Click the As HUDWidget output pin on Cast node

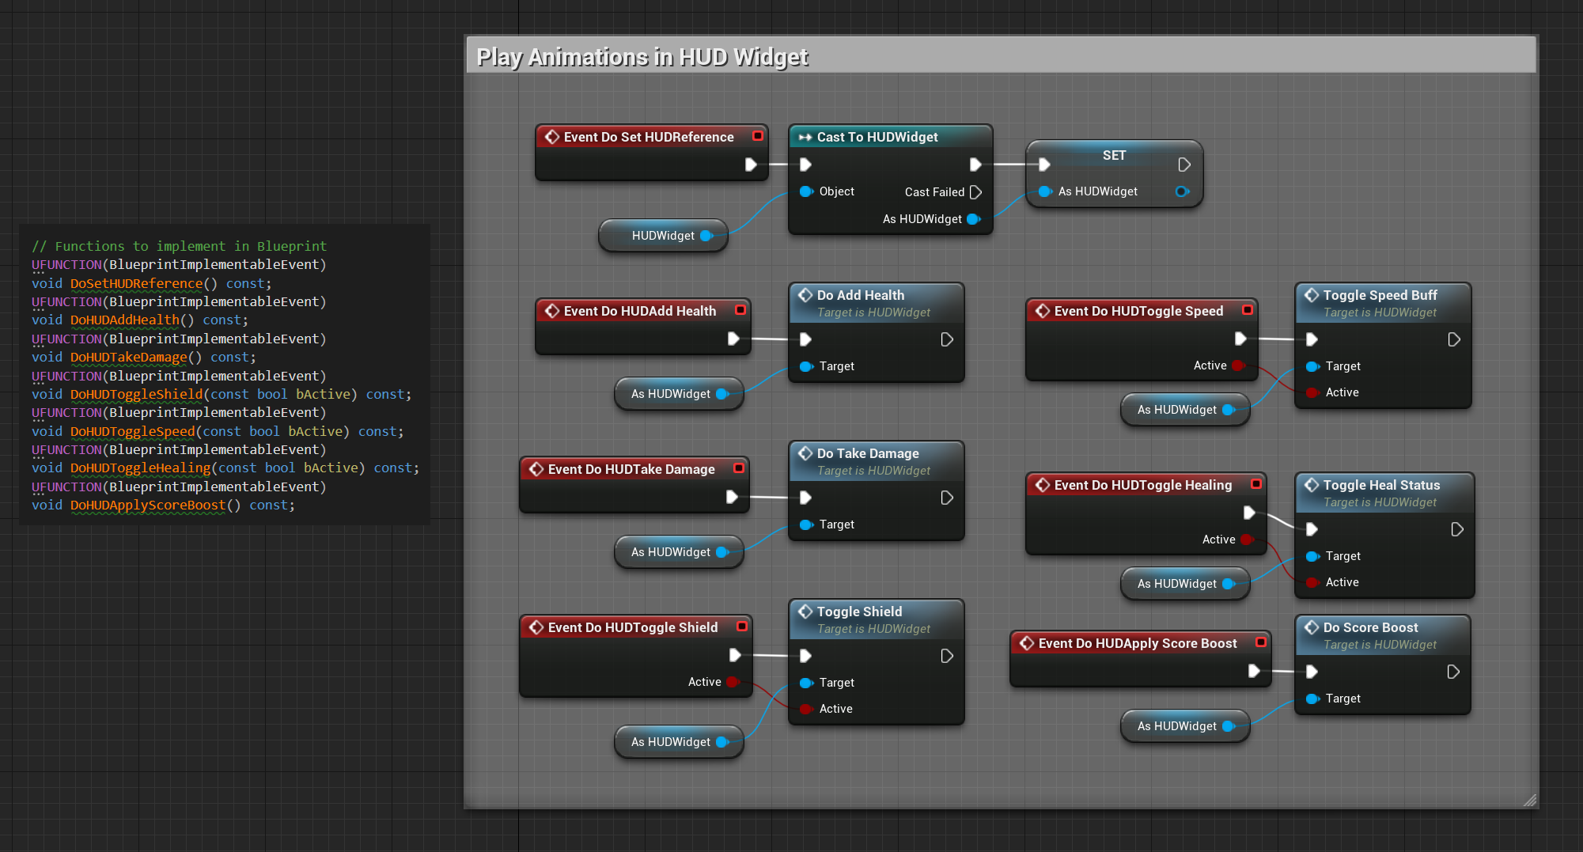973,219
